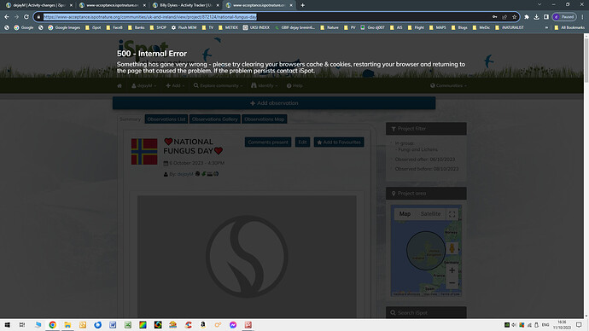This screenshot has height=331, width=589.
Task: Zoom out on the project map
Action: coord(452,282)
